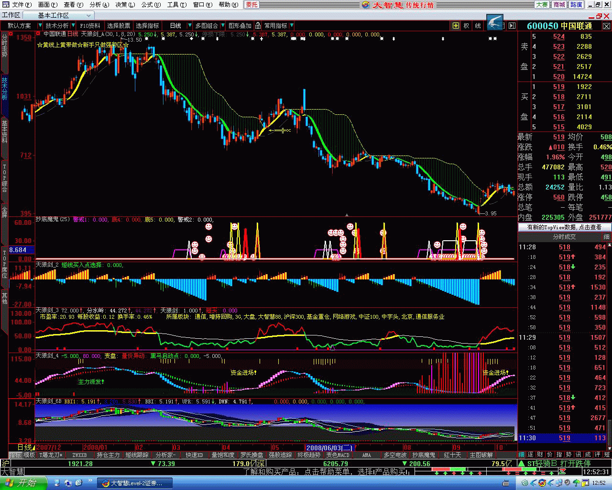Click the 权 (ex-rights) toolbar icon
Image resolution: width=612 pixels, height=490 pixels.
coord(466,25)
